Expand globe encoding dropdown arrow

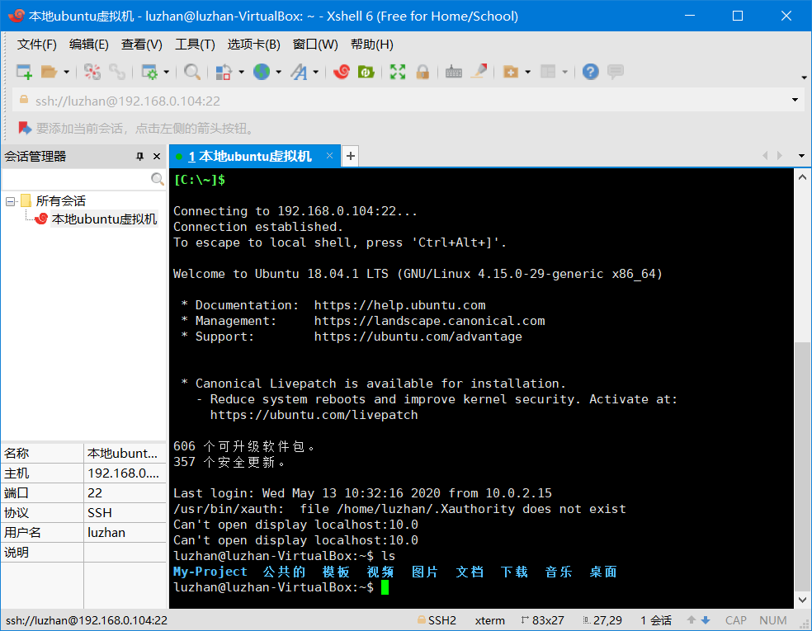pyautogui.click(x=279, y=72)
